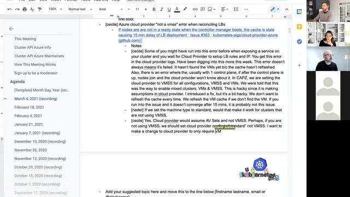Viewport: 350px width, 197px height.
Task: Click the "Notes" bullet in the document
Action: [x=136, y=46]
